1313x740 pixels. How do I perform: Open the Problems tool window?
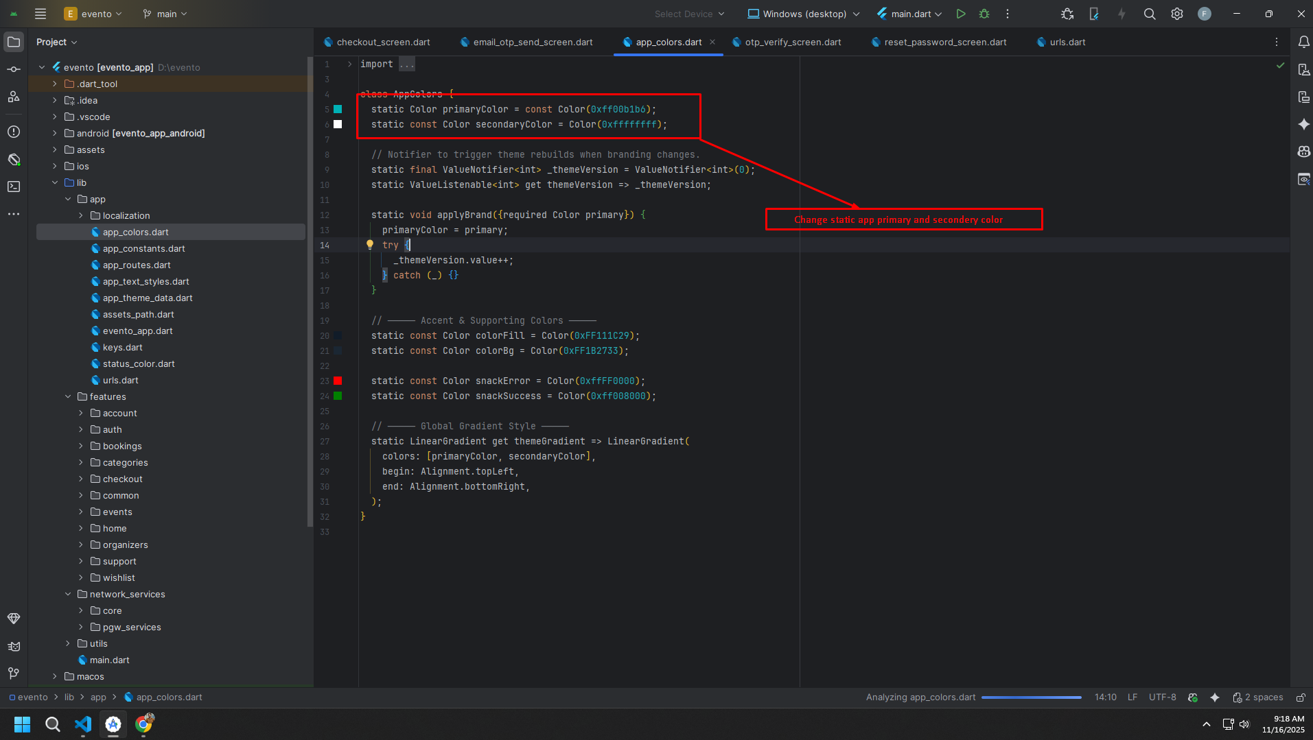(14, 132)
